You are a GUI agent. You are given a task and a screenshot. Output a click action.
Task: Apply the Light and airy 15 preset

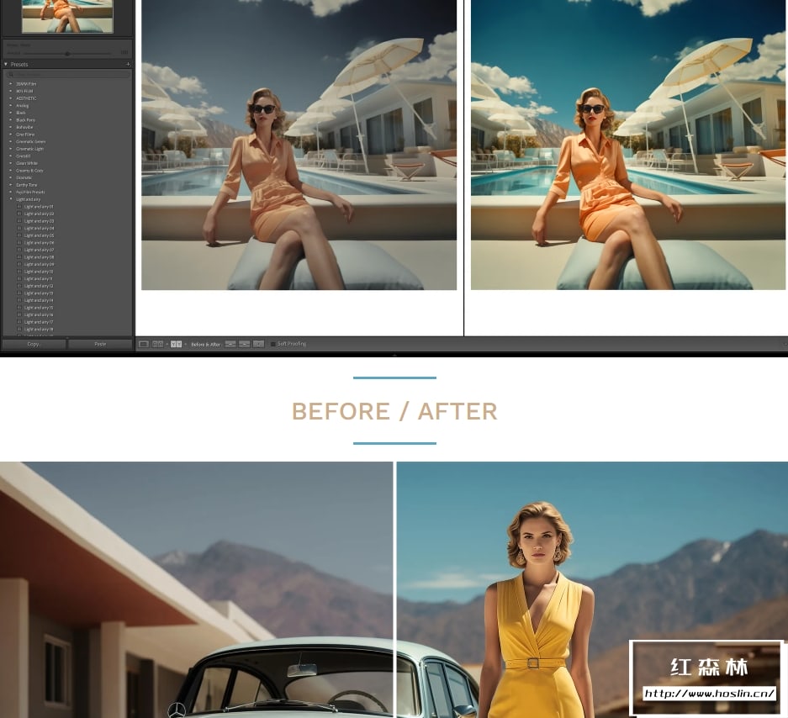click(39, 308)
